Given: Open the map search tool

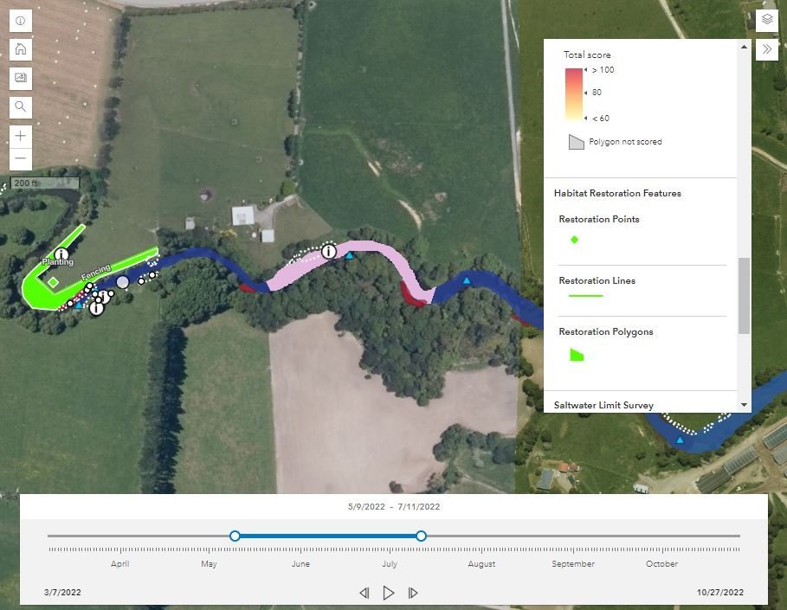Looking at the screenshot, I should (x=21, y=106).
